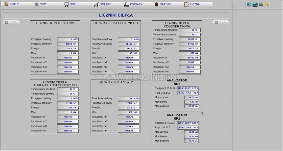This screenshot has height=151, width=283.
Task: Select cogenerator Impulsator nr2 value 19497
Action: pos(190,63)
